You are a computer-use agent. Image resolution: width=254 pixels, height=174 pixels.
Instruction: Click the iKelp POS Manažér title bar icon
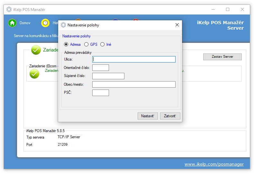click(9, 9)
